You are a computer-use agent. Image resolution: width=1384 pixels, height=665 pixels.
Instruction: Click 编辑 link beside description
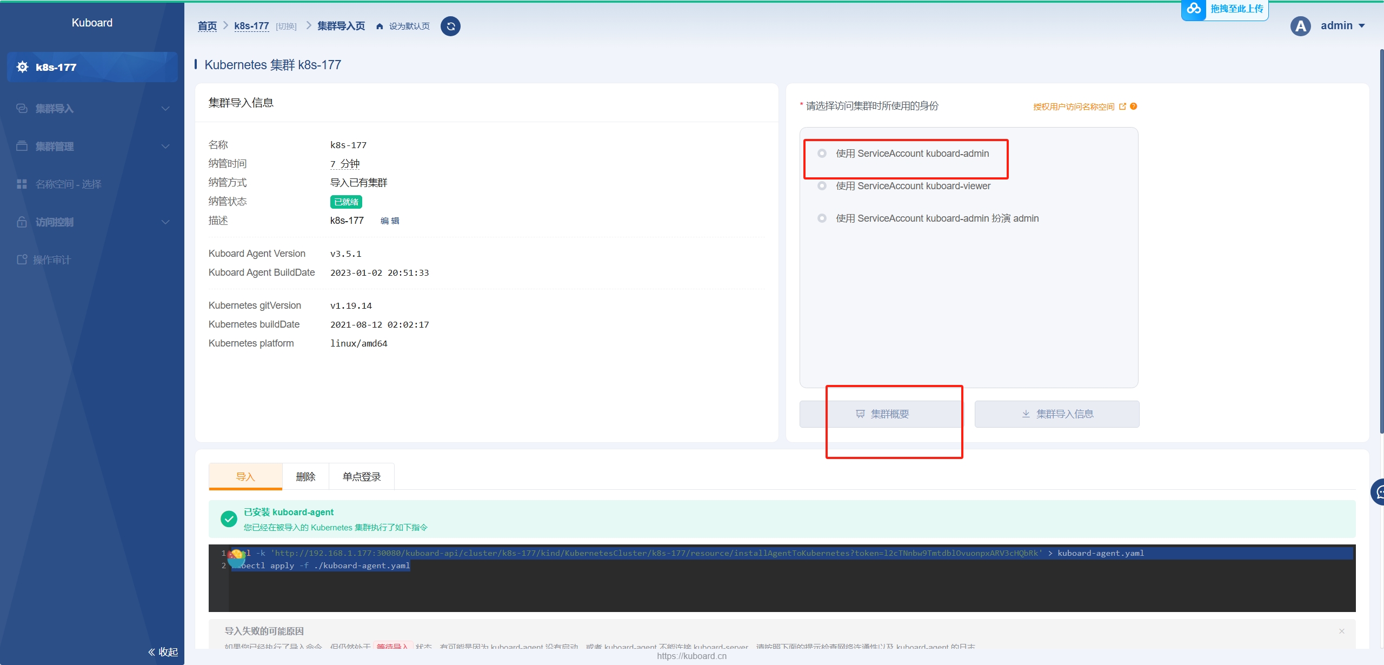[x=390, y=221]
